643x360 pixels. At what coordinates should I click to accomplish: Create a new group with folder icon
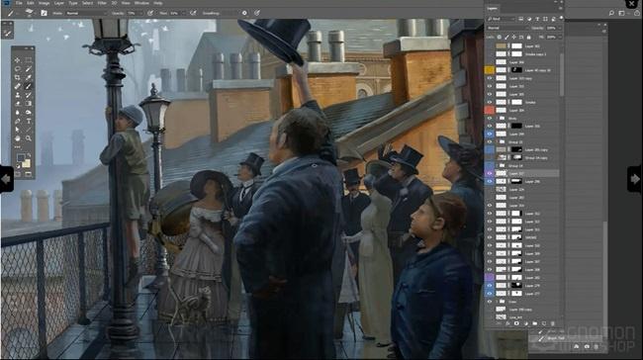coord(535,323)
